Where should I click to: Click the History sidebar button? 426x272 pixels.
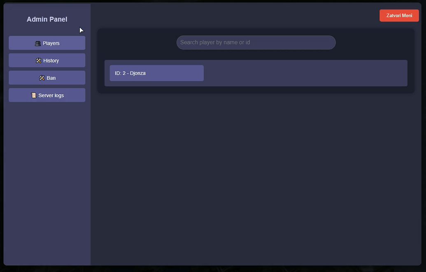click(x=47, y=60)
